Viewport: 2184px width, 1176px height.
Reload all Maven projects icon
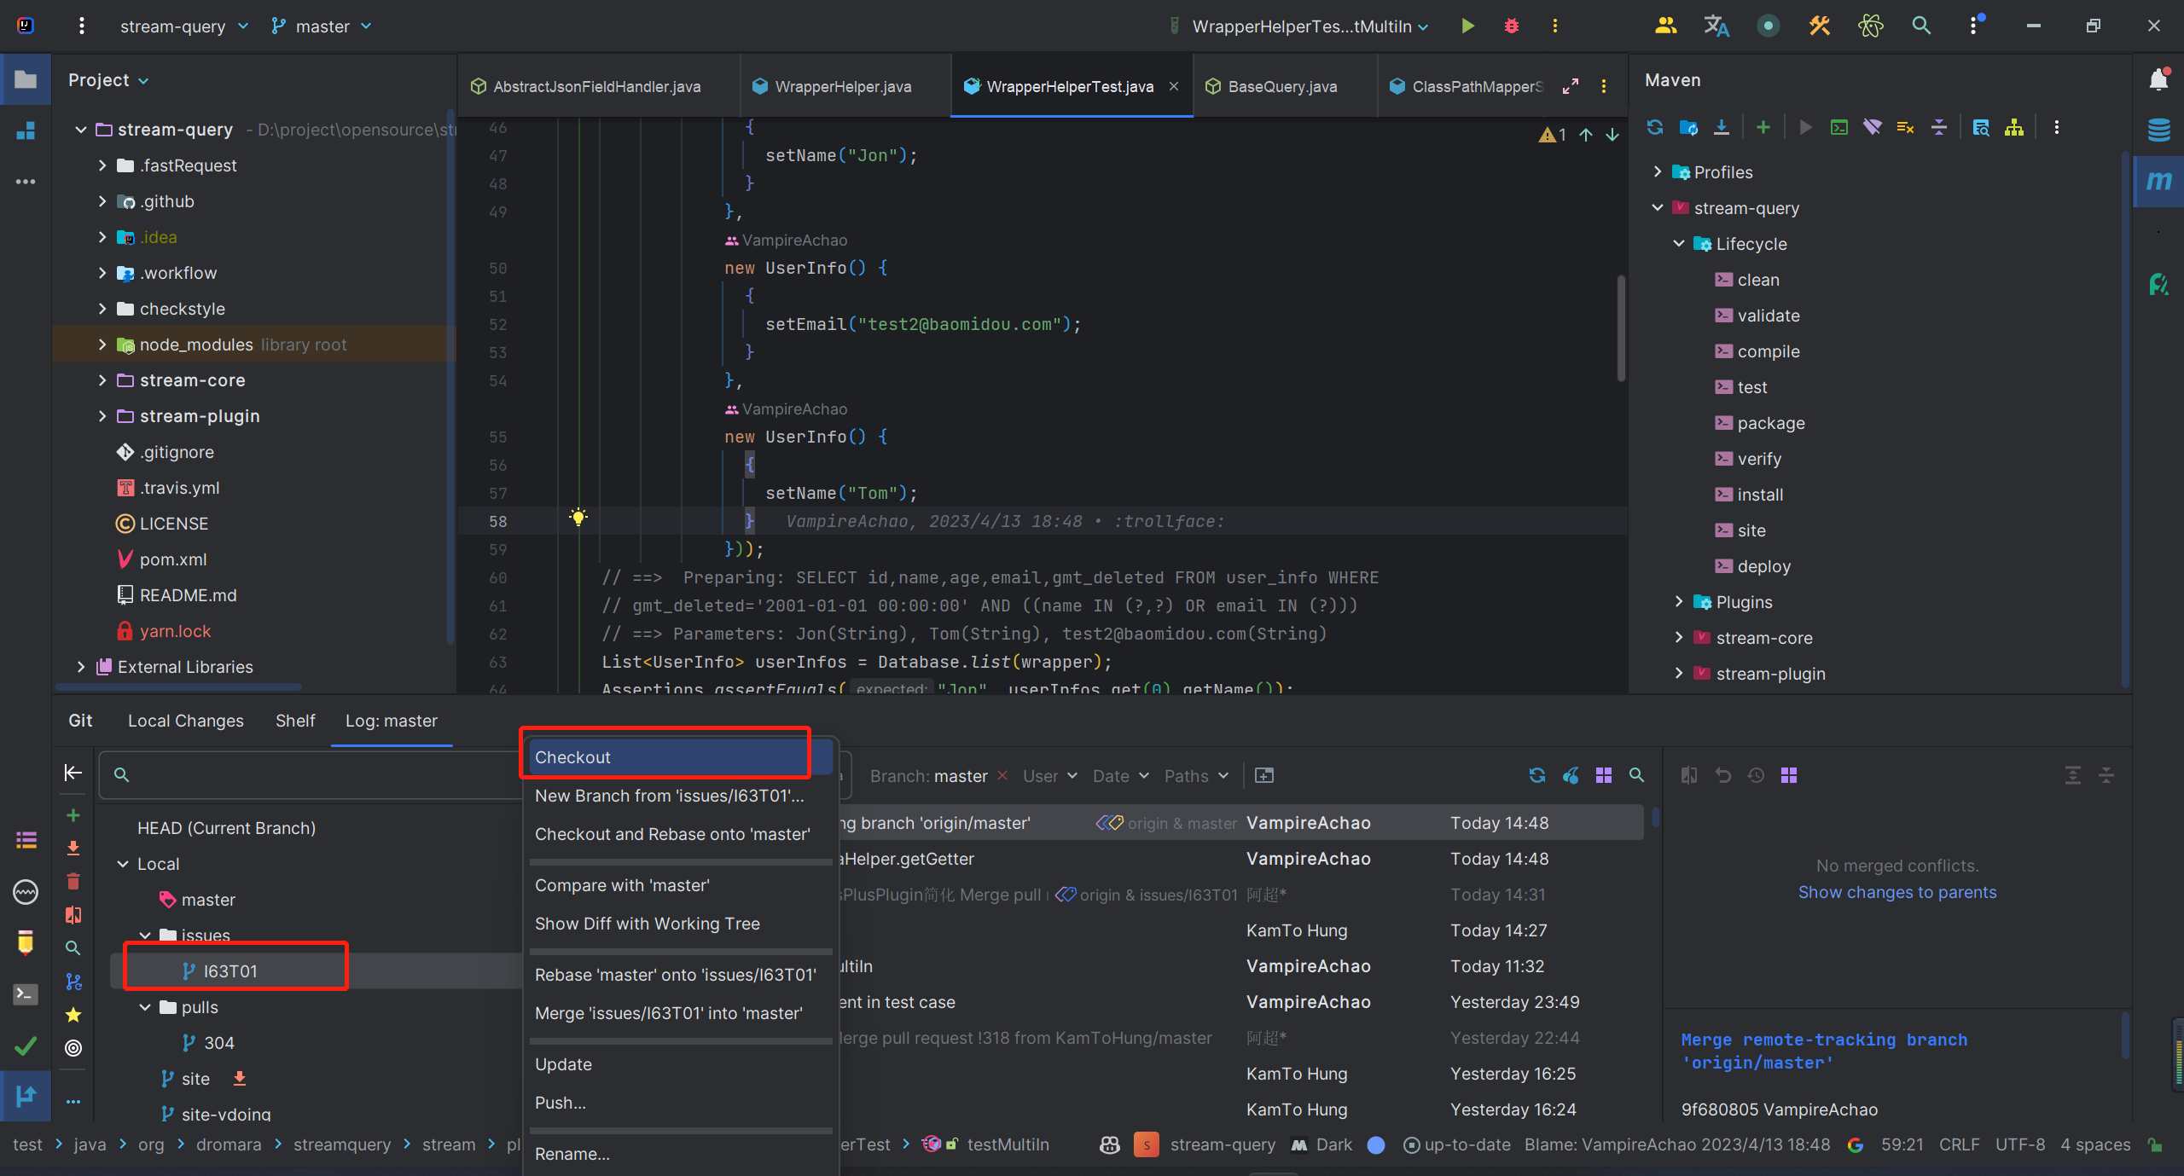point(1655,128)
